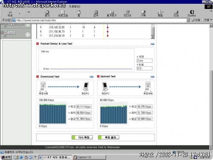Click the page vertical scrollbar down arrow
The image size is (213, 160).
pyautogui.click(x=211, y=148)
